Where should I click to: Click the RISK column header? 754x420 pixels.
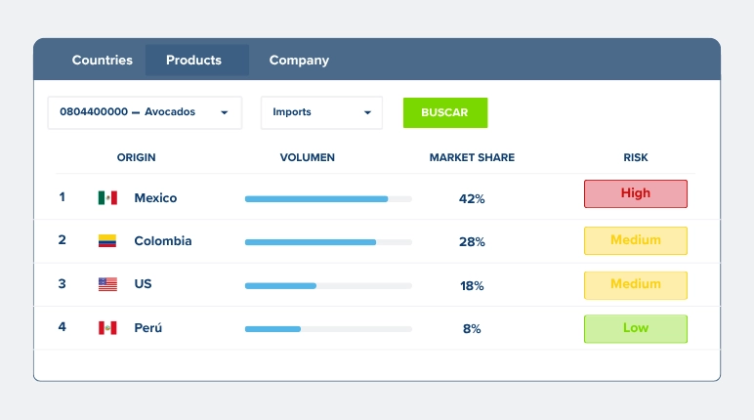pyautogui.click(x=635, y=158)
